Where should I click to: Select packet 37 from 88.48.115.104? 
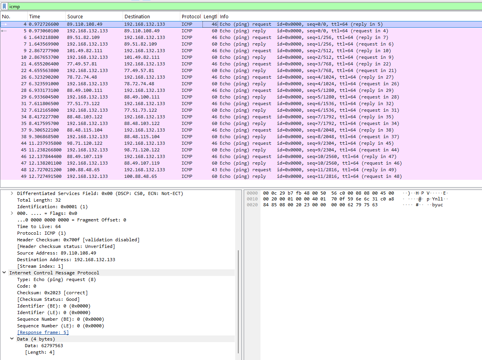coord(241,130)
